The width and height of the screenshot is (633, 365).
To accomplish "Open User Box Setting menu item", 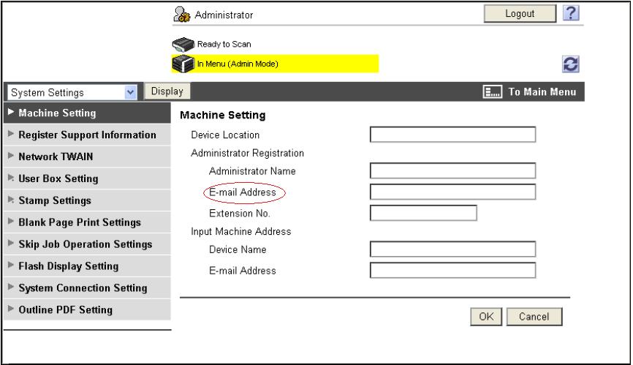I will click(87, 178).
